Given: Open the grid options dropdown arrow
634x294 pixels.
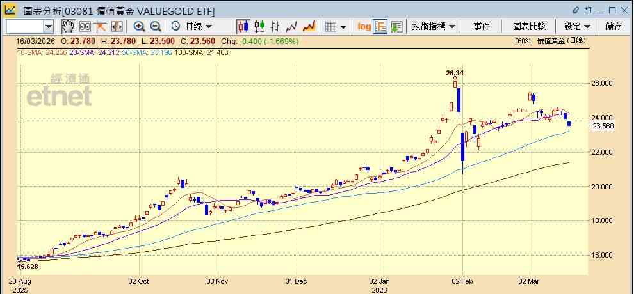Looking at the screenshot, I should [343, 27].
